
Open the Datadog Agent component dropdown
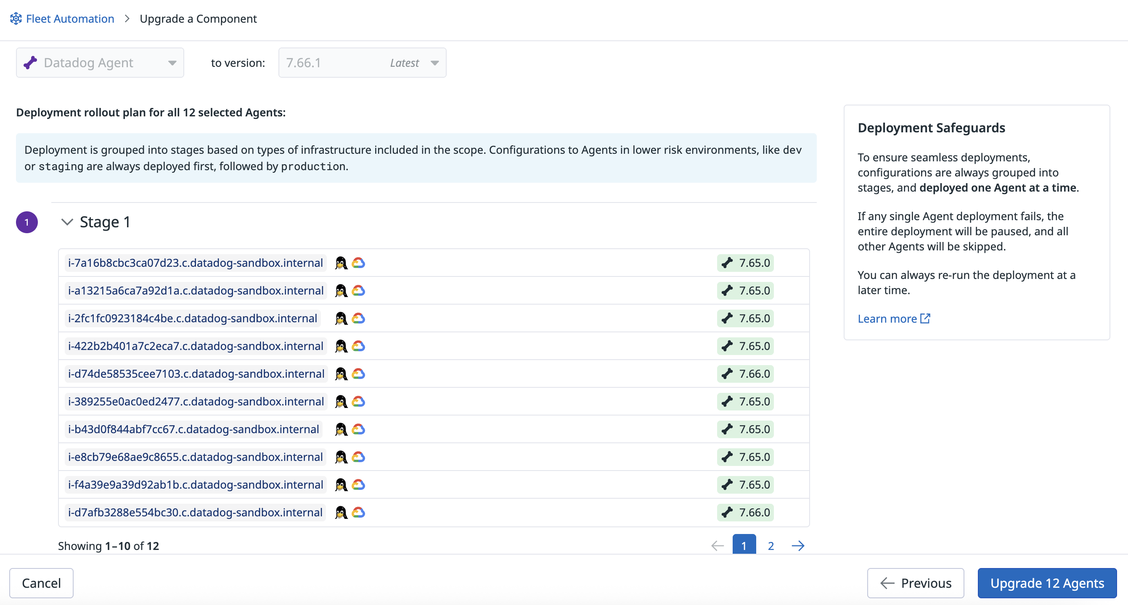tap(100, 63)
